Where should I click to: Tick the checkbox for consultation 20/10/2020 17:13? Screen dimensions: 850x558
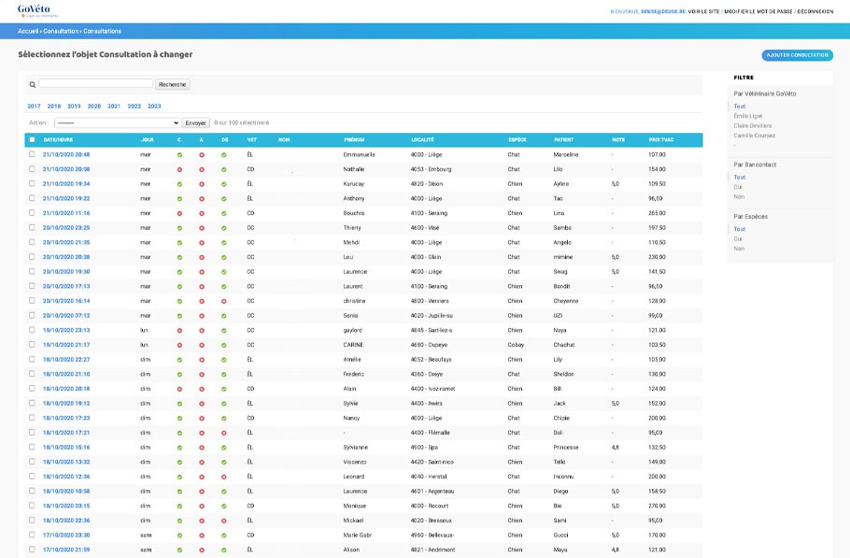coord(32,286)
